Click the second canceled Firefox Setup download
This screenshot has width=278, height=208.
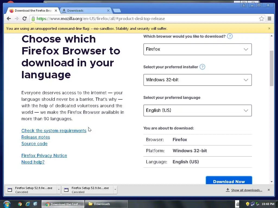click(88, 190)
